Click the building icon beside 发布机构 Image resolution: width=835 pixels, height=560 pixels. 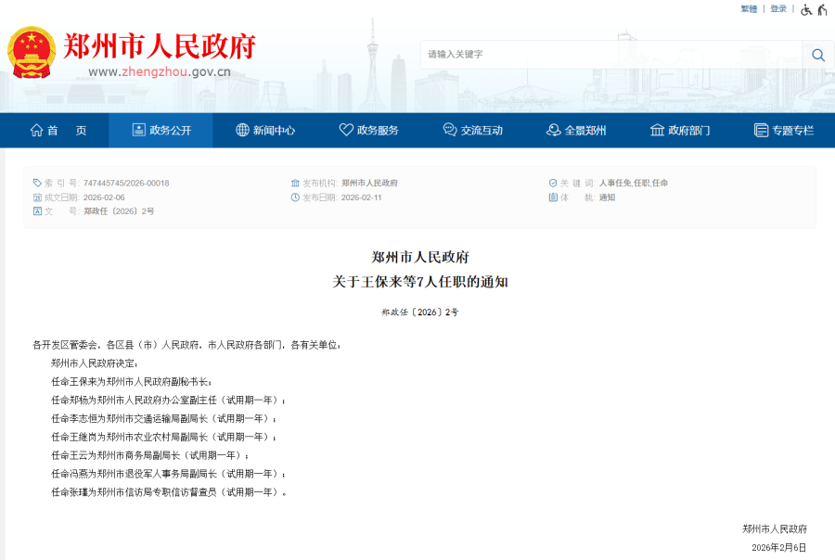pos(295,183)
